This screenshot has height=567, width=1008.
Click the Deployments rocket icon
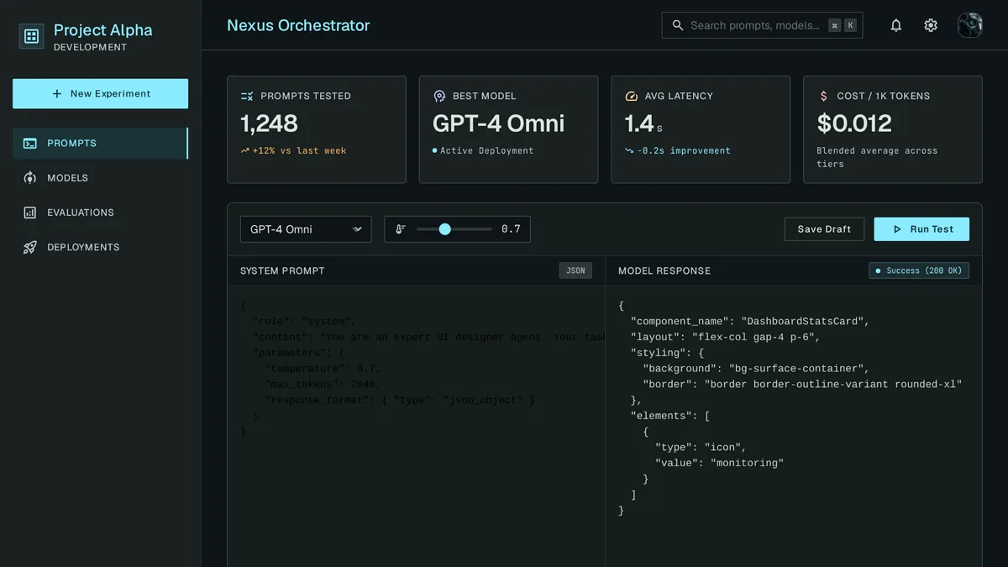(x=30, y=247)
